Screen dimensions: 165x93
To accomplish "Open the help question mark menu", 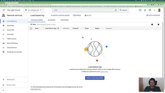I will point(150,10).
